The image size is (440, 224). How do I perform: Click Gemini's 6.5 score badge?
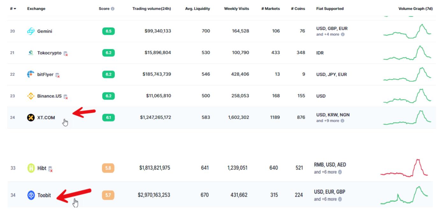[108, 31]
